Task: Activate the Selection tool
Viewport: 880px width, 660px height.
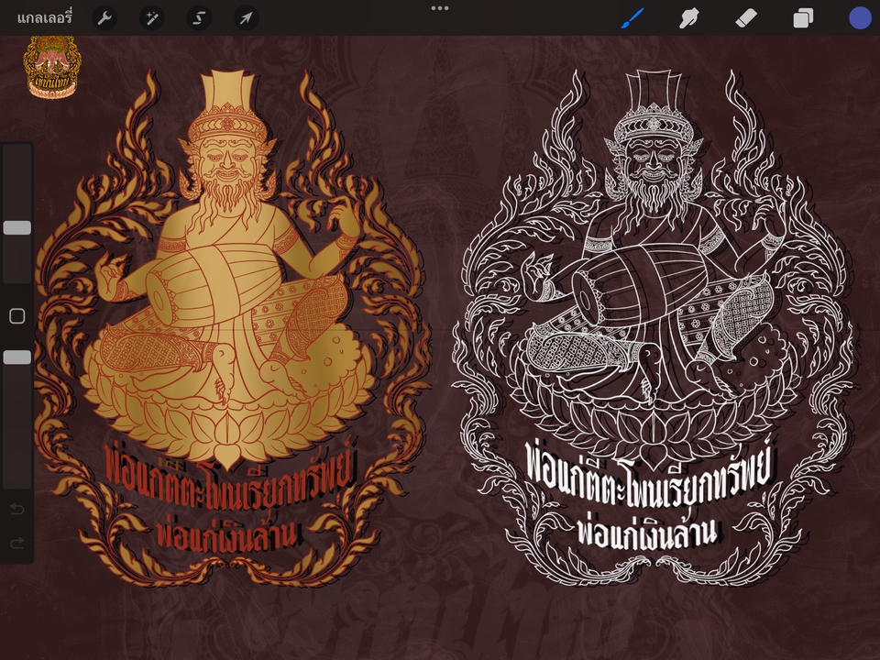Action: (198, 17)
